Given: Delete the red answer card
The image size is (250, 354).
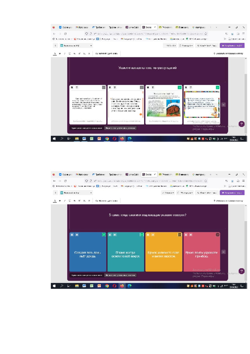Looking at the screenshot, I should 186,234.
